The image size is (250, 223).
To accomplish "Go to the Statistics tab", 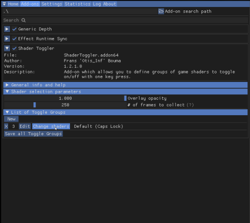I will (77, 4).
